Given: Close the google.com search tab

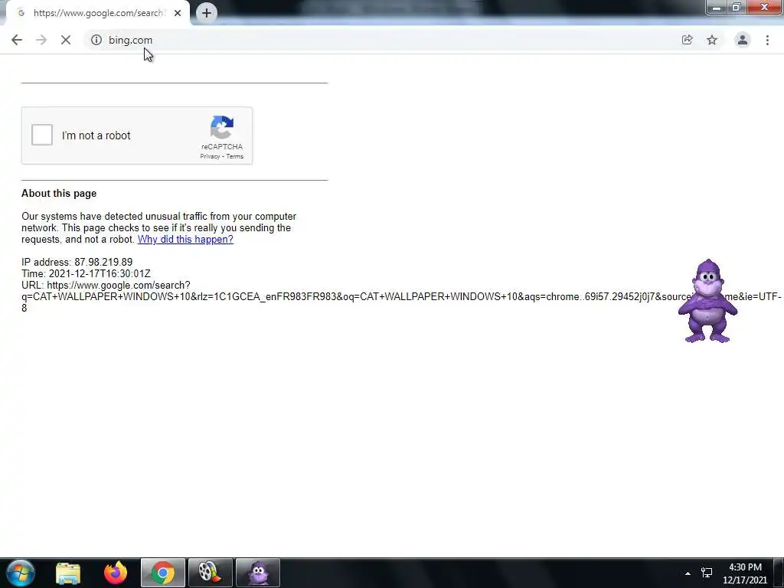Looking at the screenshot, I should click(178, 13).
